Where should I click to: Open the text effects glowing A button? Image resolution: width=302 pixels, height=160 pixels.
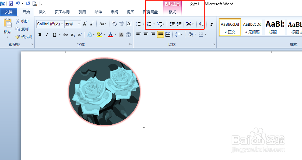(x=90, y=35)
